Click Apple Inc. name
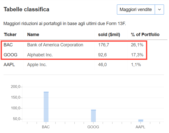The image size is (169, 133). pyautogui.click(x=37, y=65)
